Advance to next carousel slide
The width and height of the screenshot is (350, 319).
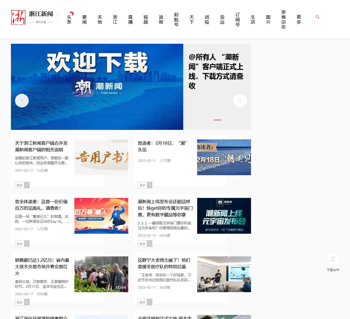pos(240,101)
